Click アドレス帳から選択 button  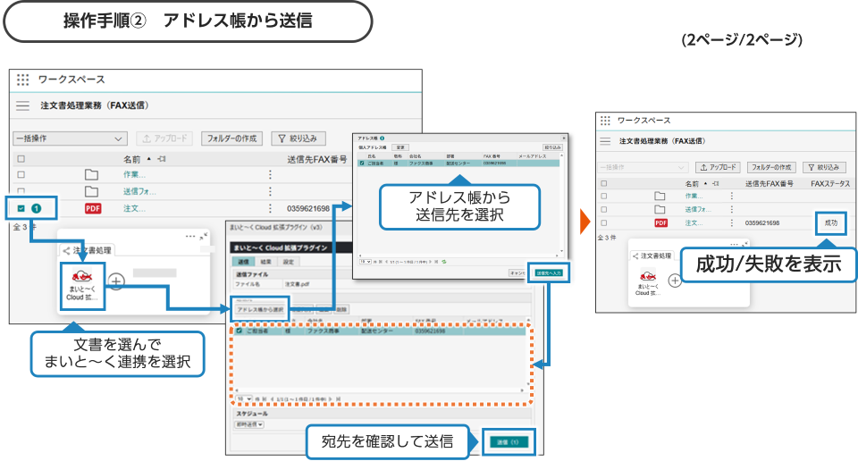coord(260,309)
